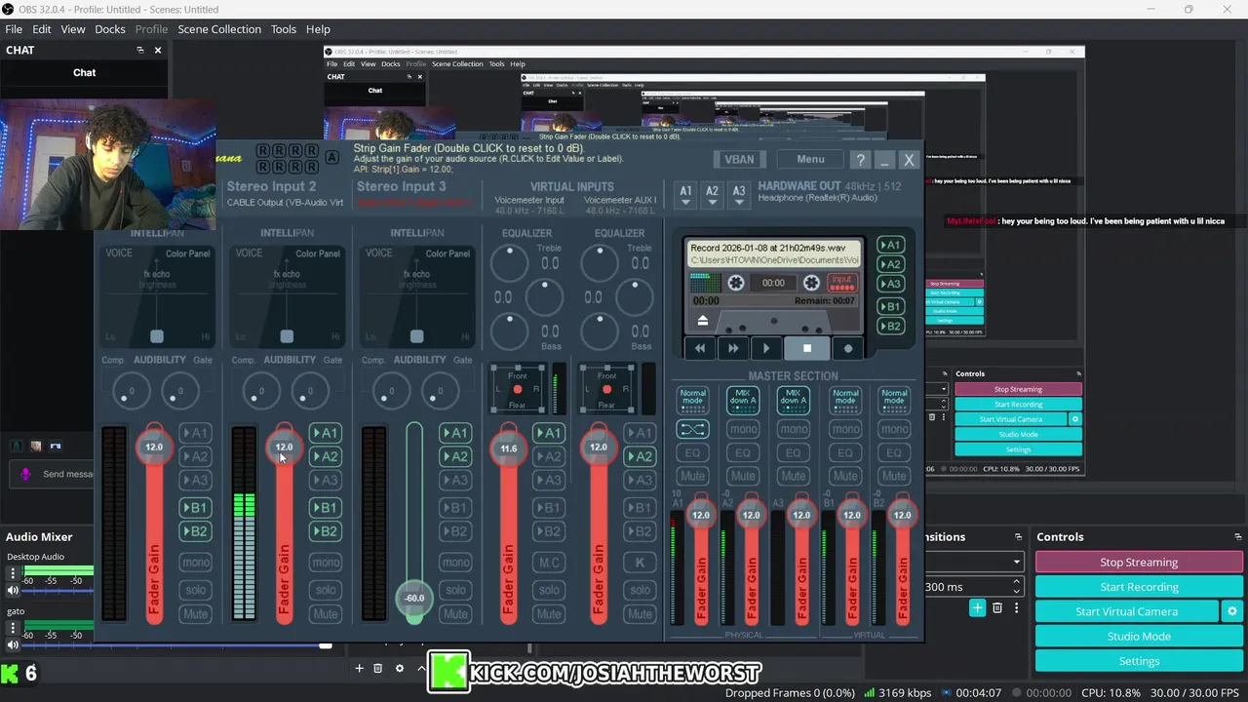Move the source up with the chevron icon
1248x702 pixels.
click(x=421, y=668)
